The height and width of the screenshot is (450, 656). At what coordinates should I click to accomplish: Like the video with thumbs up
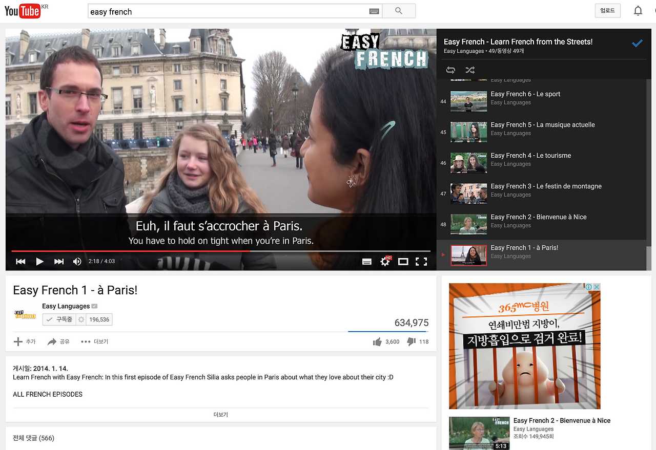pos(377,341)
